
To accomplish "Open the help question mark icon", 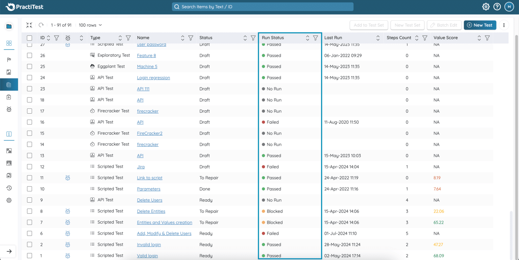I will click(x=497, y=7).
